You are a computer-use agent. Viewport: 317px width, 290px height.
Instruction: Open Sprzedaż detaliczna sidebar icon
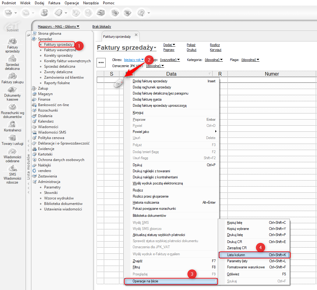12,59
